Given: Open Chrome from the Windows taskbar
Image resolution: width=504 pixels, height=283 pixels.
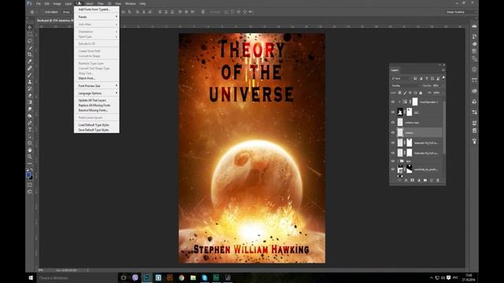Looking at the screenshot, I should tap(181, 277).
